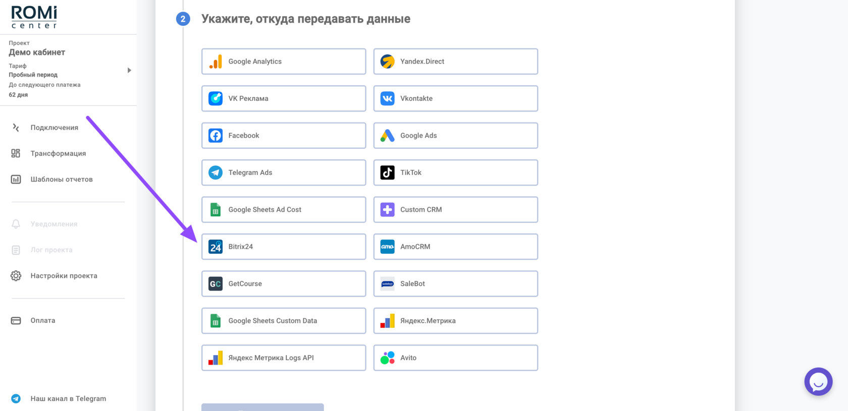The height and width of the screenshot is (411, 848).
Task: Expand the project tariff arrow
Action: tap(129, 71)
